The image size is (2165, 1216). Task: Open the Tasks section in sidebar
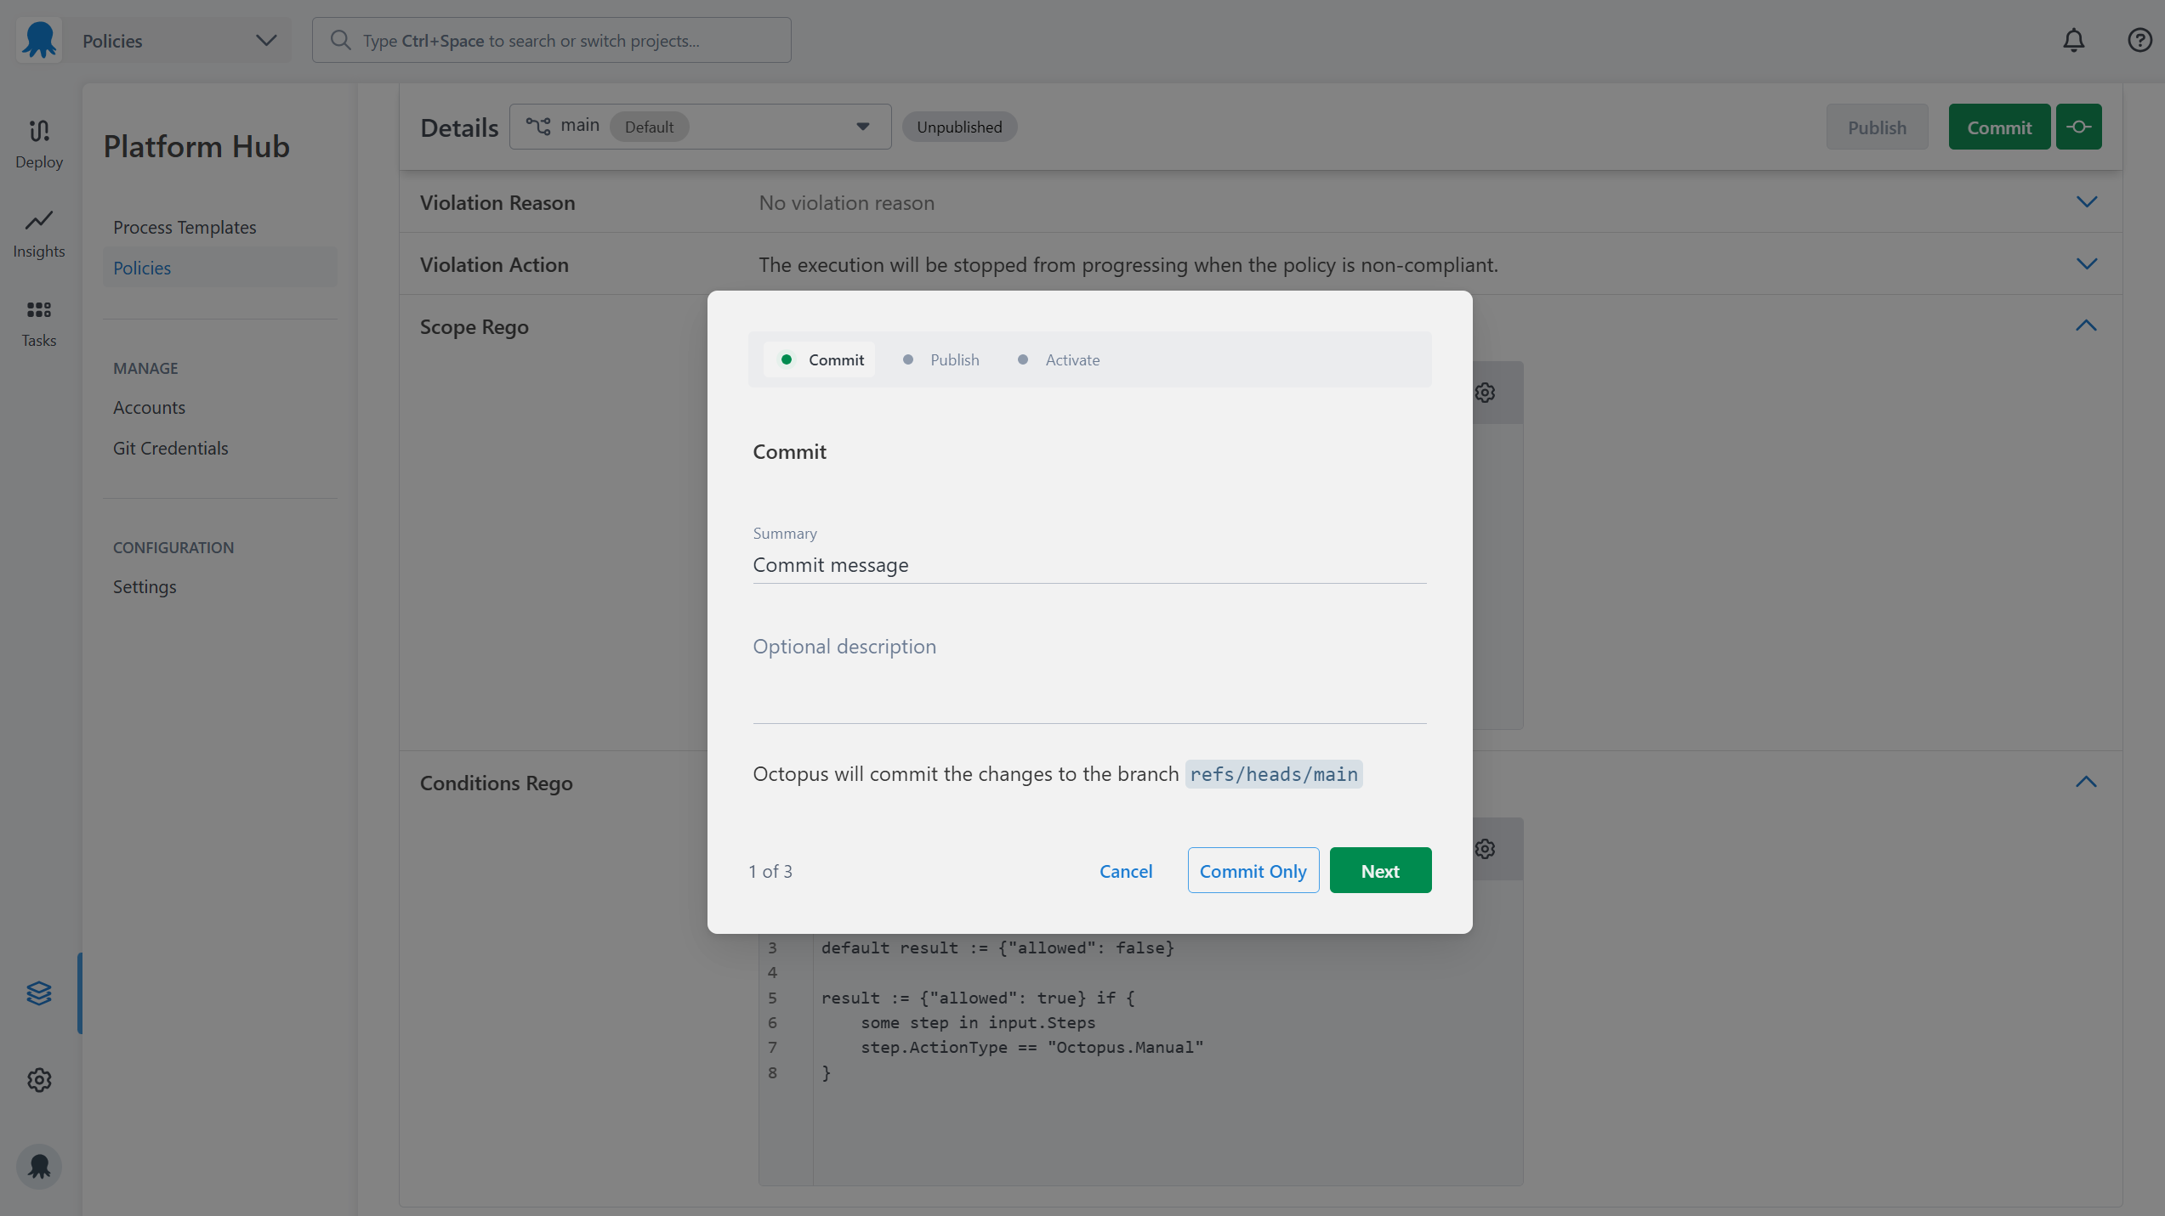38,323
